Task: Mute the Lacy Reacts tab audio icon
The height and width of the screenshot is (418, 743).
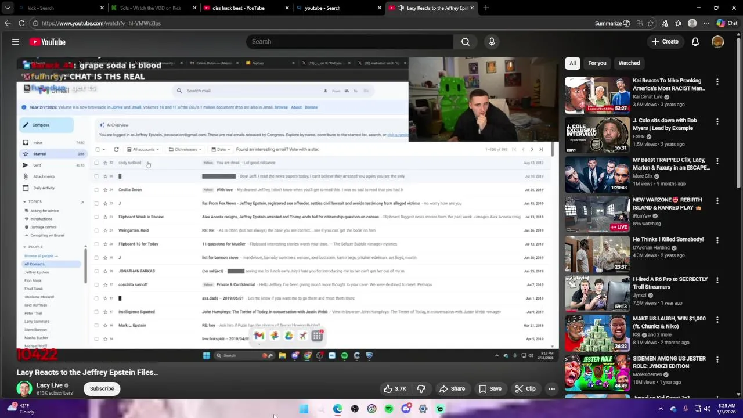Action: 401,8
